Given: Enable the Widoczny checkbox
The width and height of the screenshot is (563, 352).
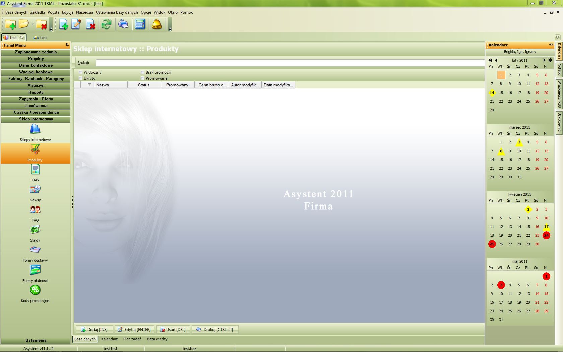Looking at the screenshot, I should tap(80, 72).
